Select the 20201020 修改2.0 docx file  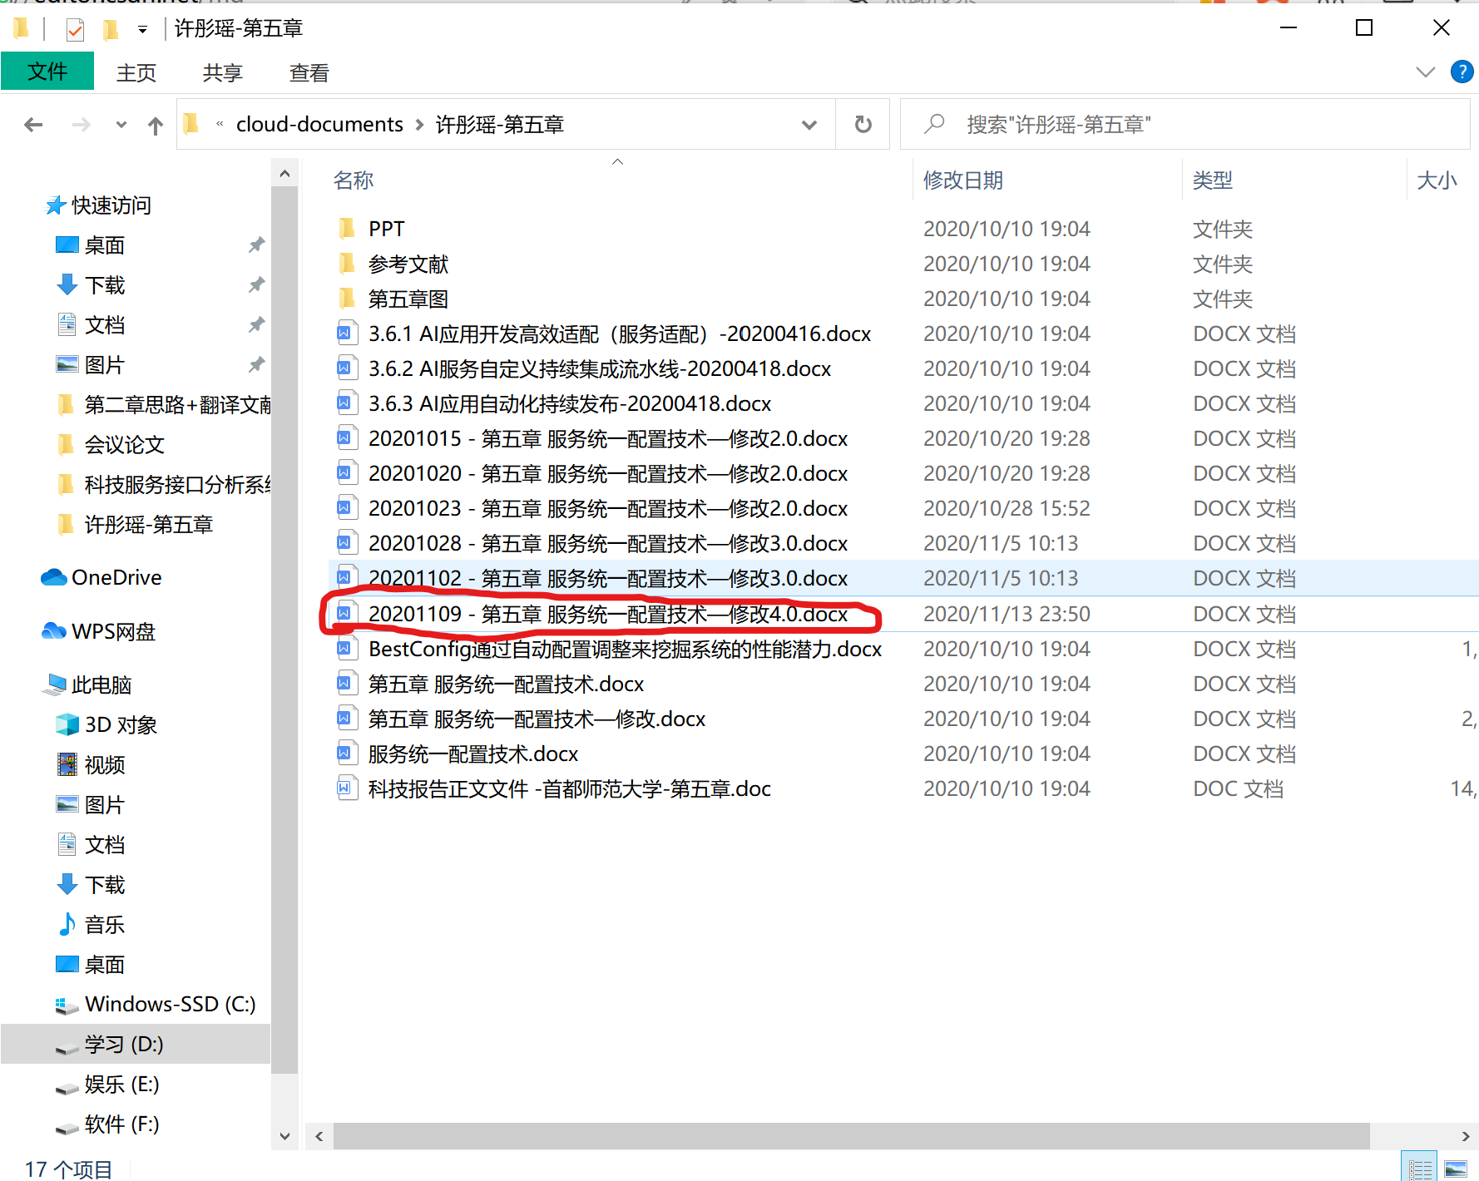(x=608, y=473)
